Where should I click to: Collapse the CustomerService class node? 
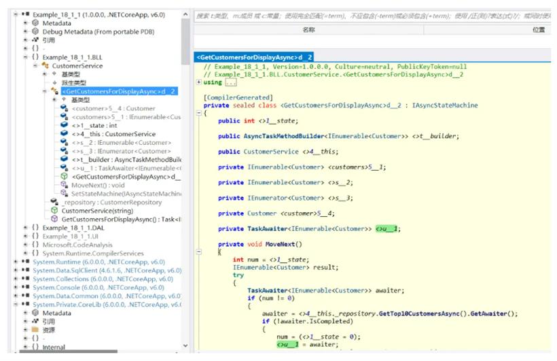pos(35,66)
